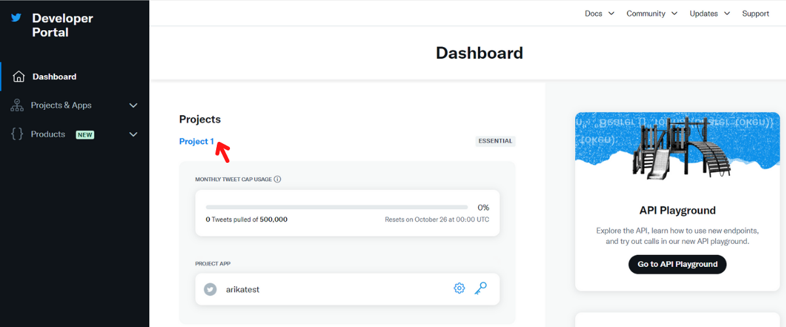Click the monthly tweet cap progress bar
Viewport: 786px width, 327px height.
click(x=337, y=207)
